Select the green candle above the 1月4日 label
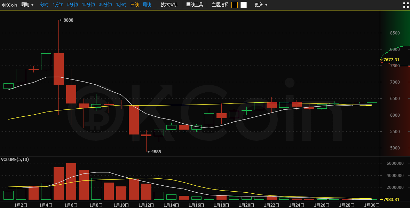This screenshot has height=208, width=410. click(46, 62)
